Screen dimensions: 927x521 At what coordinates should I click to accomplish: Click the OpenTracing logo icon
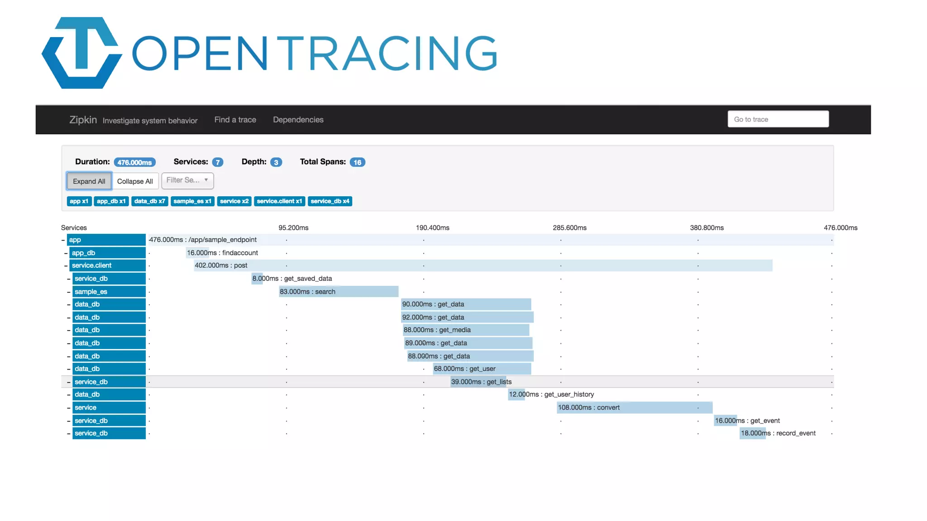(82, 53)
